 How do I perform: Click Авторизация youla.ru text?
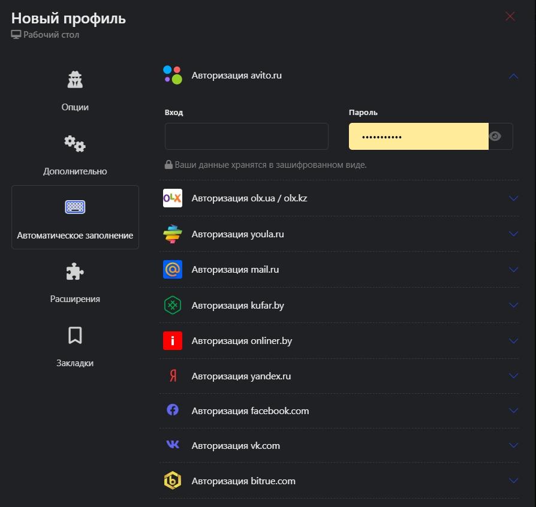pyautogui.click(x=237, y=234)
